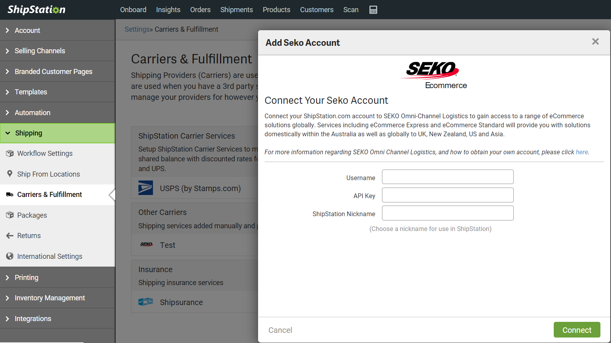The height and width of the screenshot is (343, 611).
Task: Focus the ShipStation Nickname input field
Action: pyautogui.click(x=448, y=213)
